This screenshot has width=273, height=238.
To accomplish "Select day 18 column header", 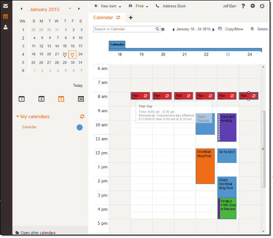I will click(119, 54).
